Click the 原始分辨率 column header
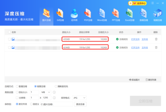Screen dimensions: 166x112 (84, 32)
